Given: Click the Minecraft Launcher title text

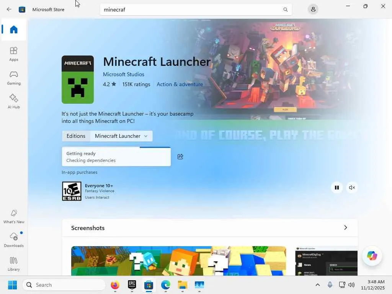Looking at the screenshot, I should tap(157, 62).
